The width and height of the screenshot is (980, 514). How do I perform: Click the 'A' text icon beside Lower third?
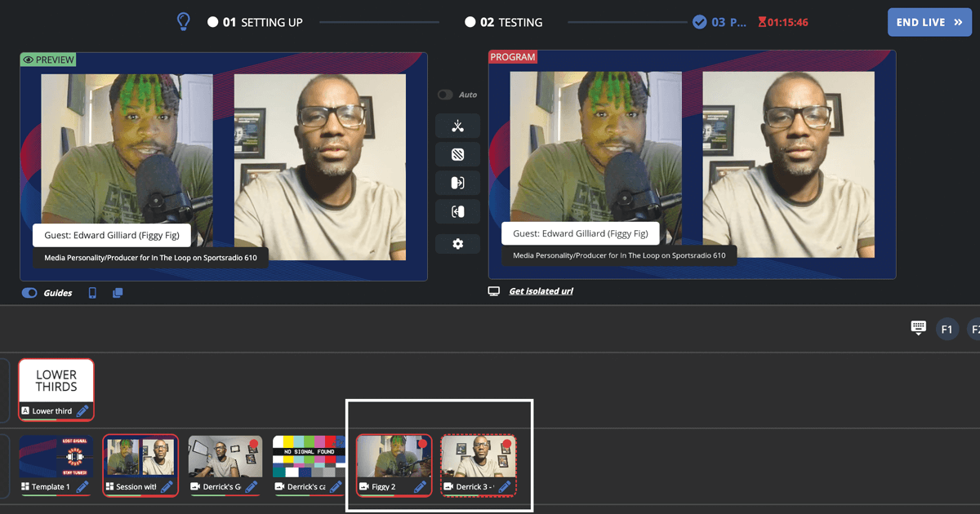[x=25, y=411]
